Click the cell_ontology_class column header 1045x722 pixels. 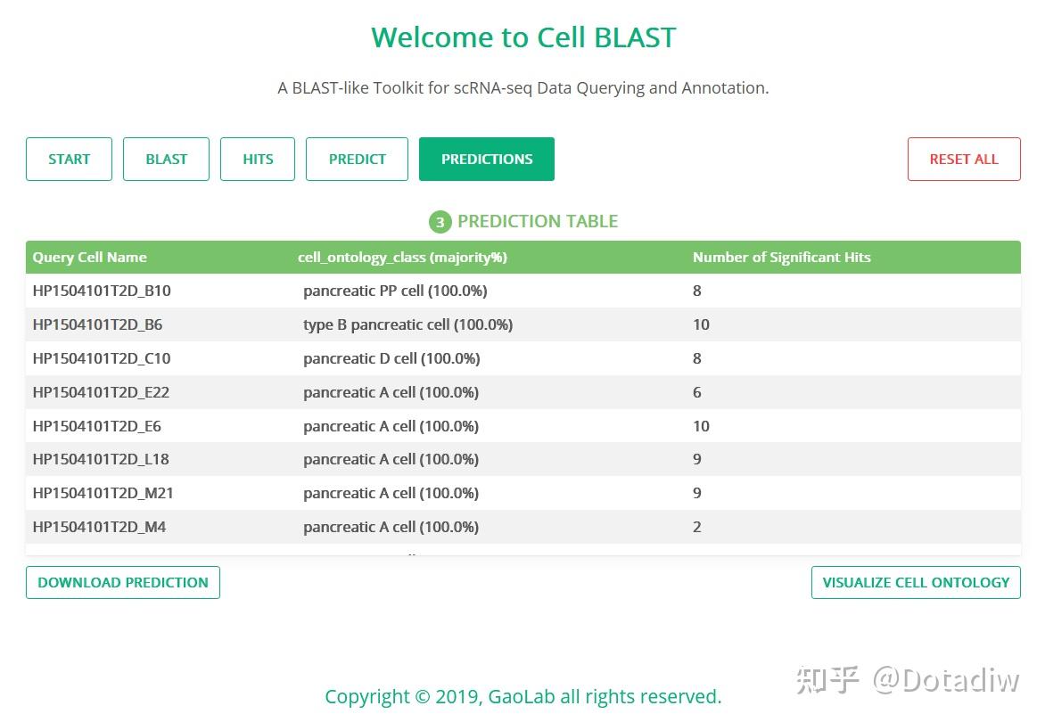[402, 258]
